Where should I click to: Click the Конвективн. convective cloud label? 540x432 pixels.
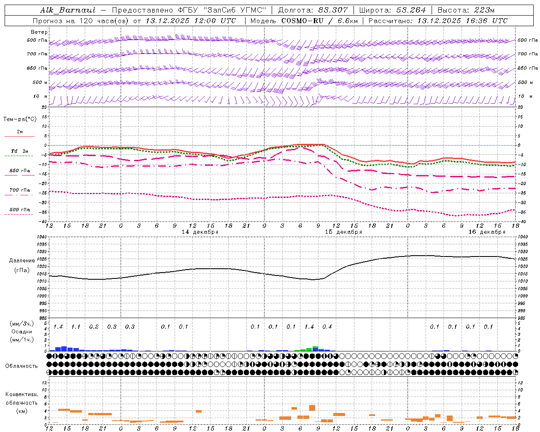(22, 394)
